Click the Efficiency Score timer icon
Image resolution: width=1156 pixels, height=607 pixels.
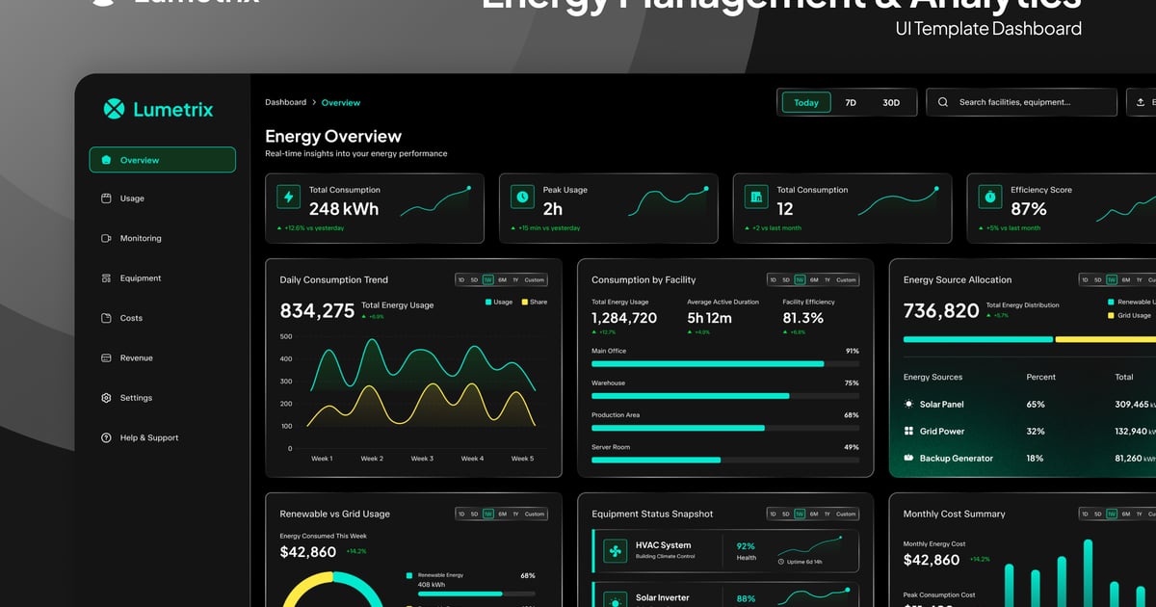pyautogui.click(x=989, y=197)
